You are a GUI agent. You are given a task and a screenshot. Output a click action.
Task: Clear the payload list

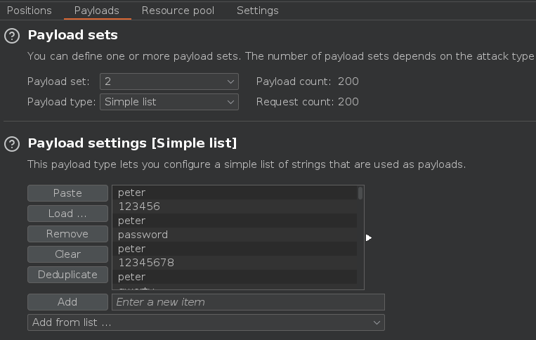[67, 254]
